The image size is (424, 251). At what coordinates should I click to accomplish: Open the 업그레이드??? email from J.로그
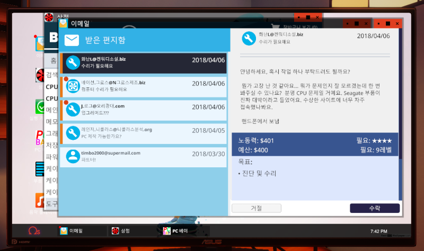pos(143,110)
